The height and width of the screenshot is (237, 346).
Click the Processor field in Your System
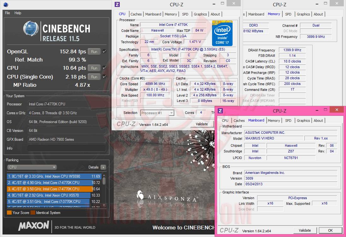tap(66, 104)
